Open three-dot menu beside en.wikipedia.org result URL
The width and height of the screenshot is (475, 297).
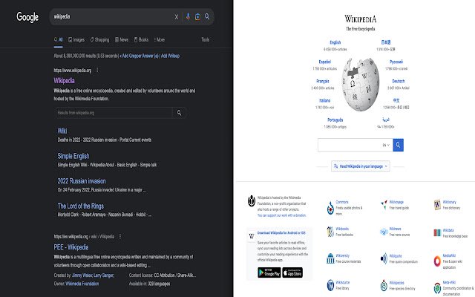(120, 236)
